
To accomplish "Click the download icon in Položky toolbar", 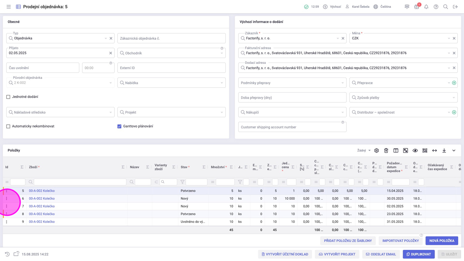I will 444,151.
